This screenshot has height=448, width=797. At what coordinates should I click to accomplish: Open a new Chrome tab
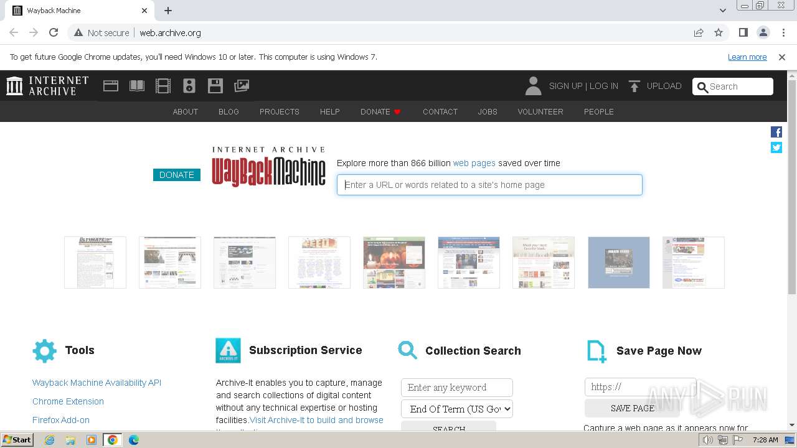[x=168, y=11]
